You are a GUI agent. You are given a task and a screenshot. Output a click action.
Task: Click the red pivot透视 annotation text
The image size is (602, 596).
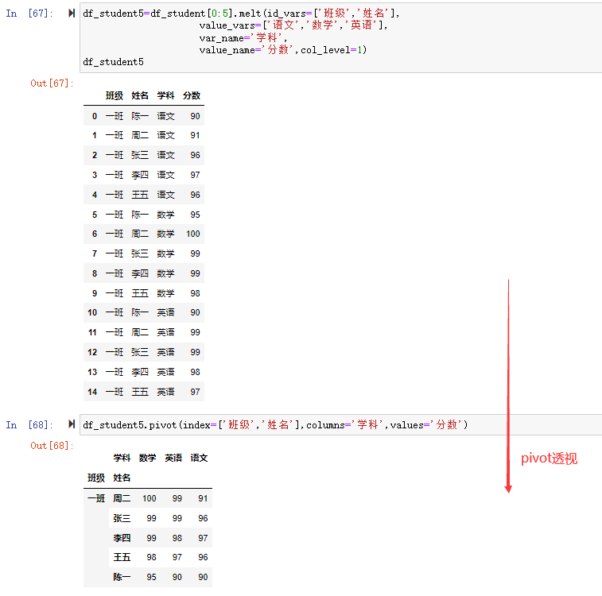pyautogui.click(x=549, y=459)
